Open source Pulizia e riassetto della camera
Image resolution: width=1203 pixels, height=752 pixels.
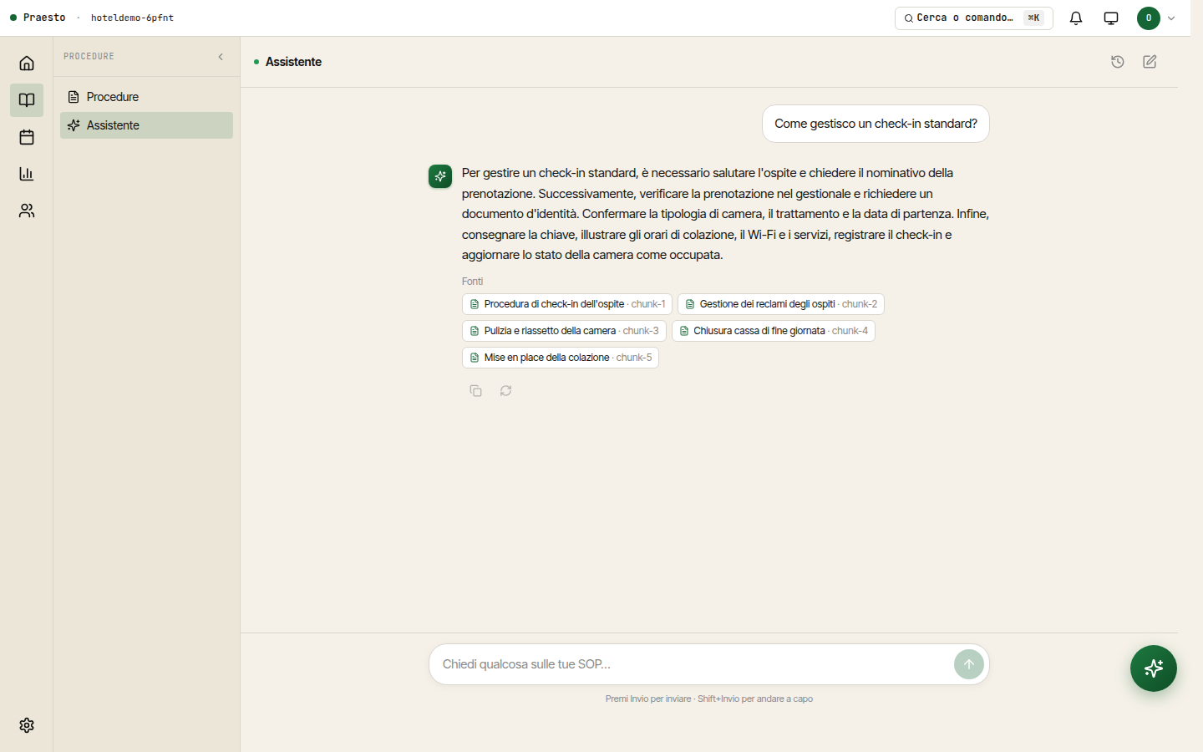(x=564, y=331)
